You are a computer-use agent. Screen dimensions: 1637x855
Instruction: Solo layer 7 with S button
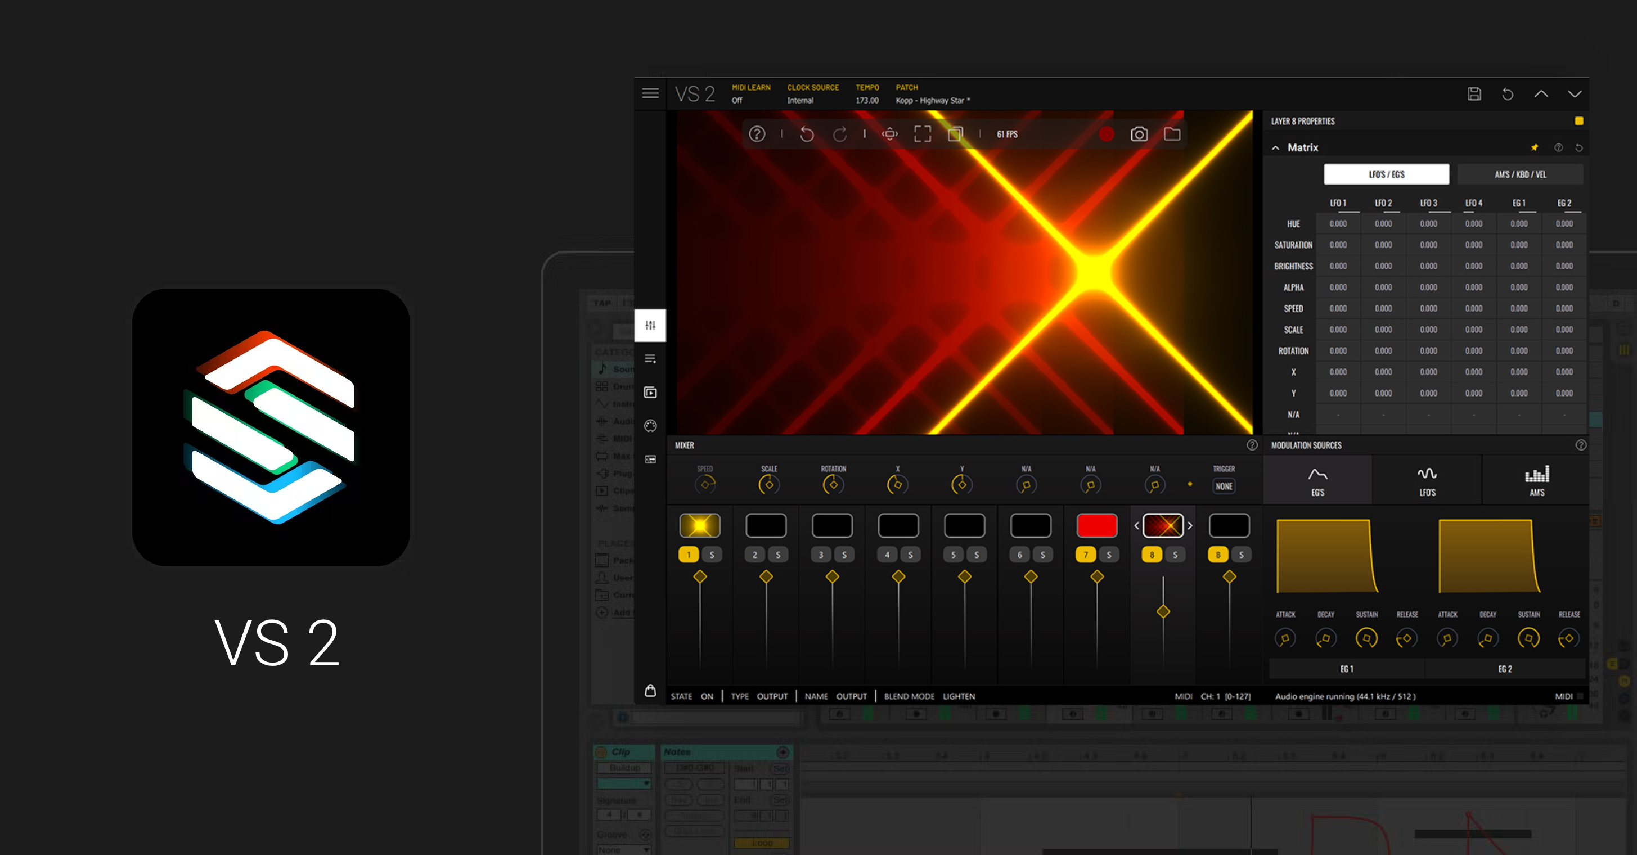point(1109,555)
